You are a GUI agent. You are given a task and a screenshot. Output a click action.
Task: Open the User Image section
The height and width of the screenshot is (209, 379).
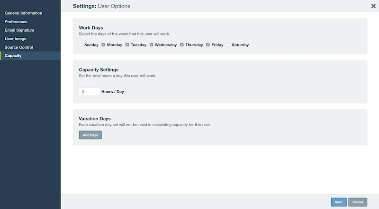pyautogui.click(x=16, y=39)
